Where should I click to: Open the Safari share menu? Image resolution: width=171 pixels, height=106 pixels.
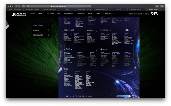tap(157, 6)
